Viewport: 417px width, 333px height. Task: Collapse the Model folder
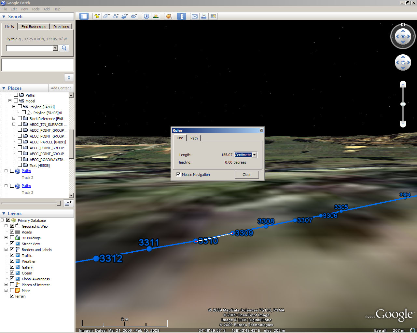pyautogui.click(x=10, y=101)
